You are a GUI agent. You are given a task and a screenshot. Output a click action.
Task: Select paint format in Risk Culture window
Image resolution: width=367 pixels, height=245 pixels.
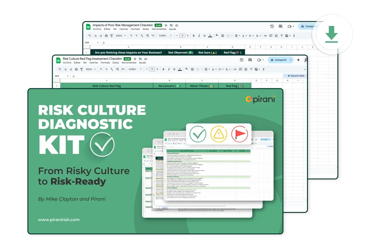(x=81, y=69)
